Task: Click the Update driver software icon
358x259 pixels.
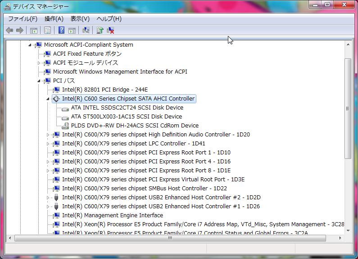Action: (100, 30)
